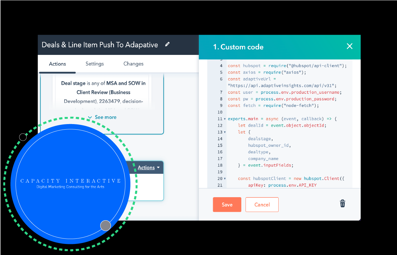Viewport: 397px width, 255px height.
Task: Click code line 'const axios = require("axios");'
Action: pos(267,72)
